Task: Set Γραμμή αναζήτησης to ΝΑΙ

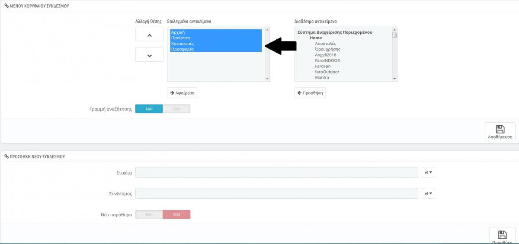Action: 149,109
